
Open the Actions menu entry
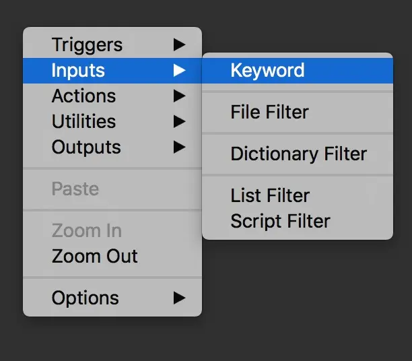click(83, 96)
